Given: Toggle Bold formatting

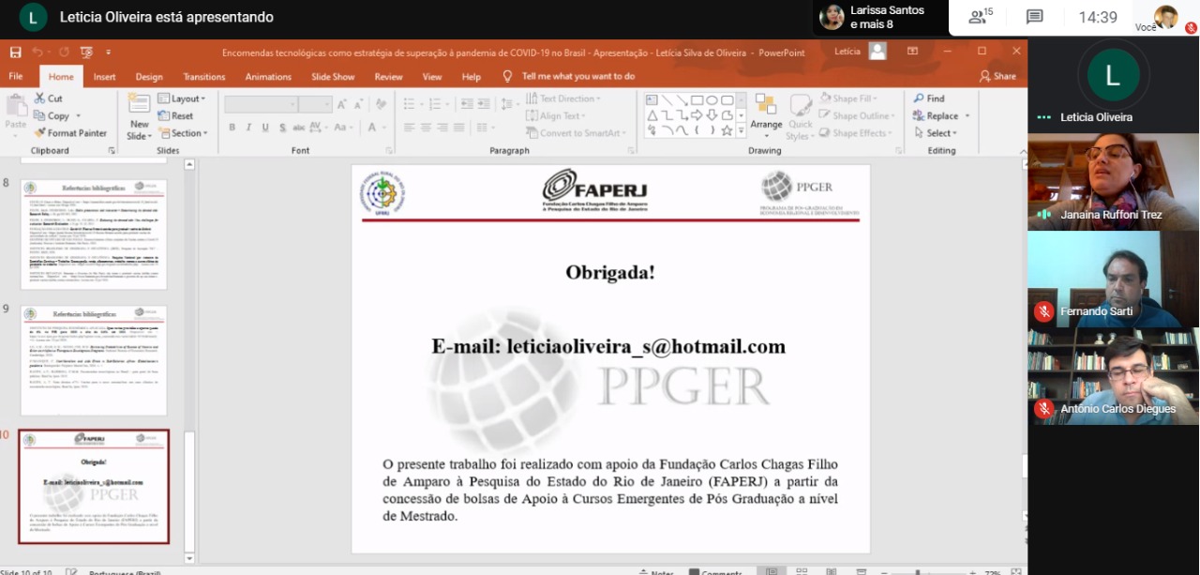Looking at the screenshot, I should [x=232, y=128].
